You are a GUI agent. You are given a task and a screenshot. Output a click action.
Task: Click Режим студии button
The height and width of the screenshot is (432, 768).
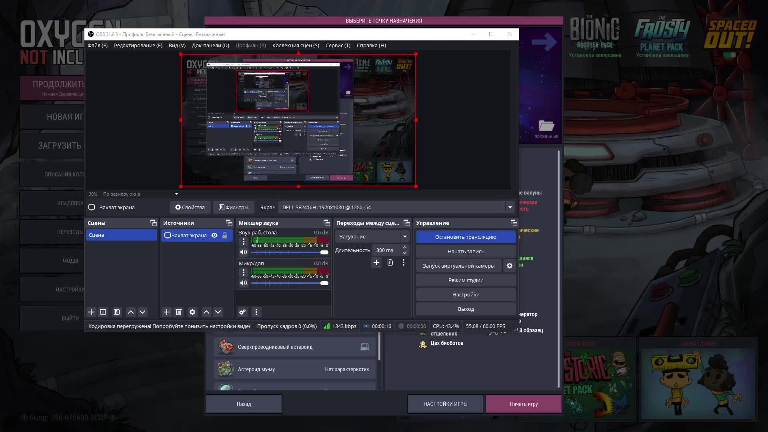tap(466, 280)
